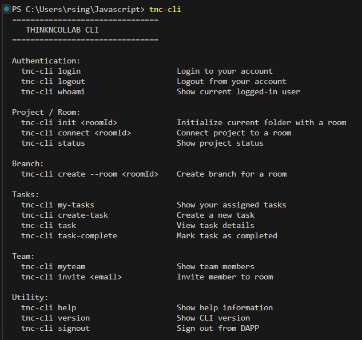Click 'Create a new task' description

216,215
